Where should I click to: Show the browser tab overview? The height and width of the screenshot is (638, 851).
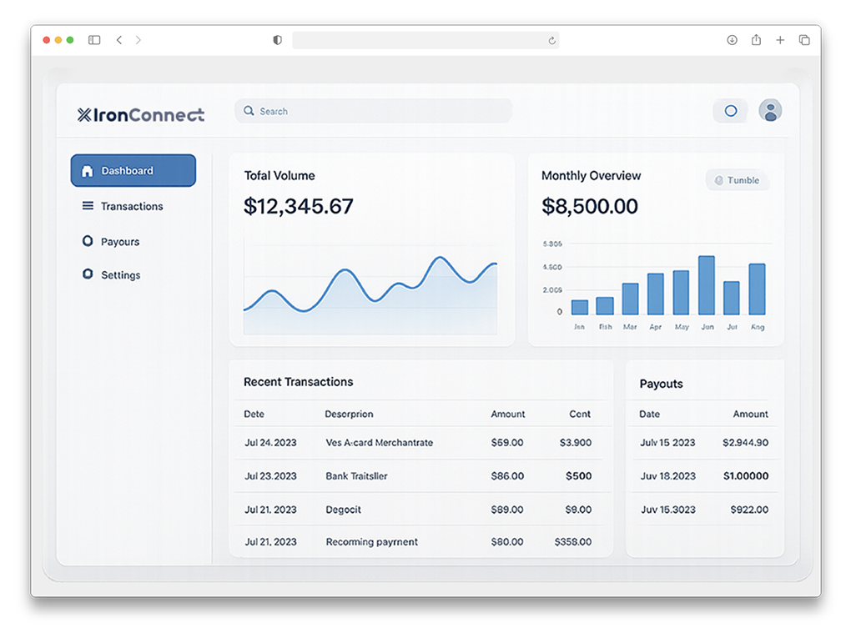coord(804,40)
